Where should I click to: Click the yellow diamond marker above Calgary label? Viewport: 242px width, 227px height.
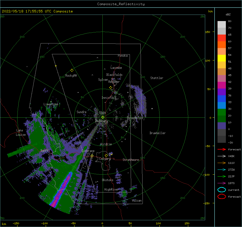(106, 155)
